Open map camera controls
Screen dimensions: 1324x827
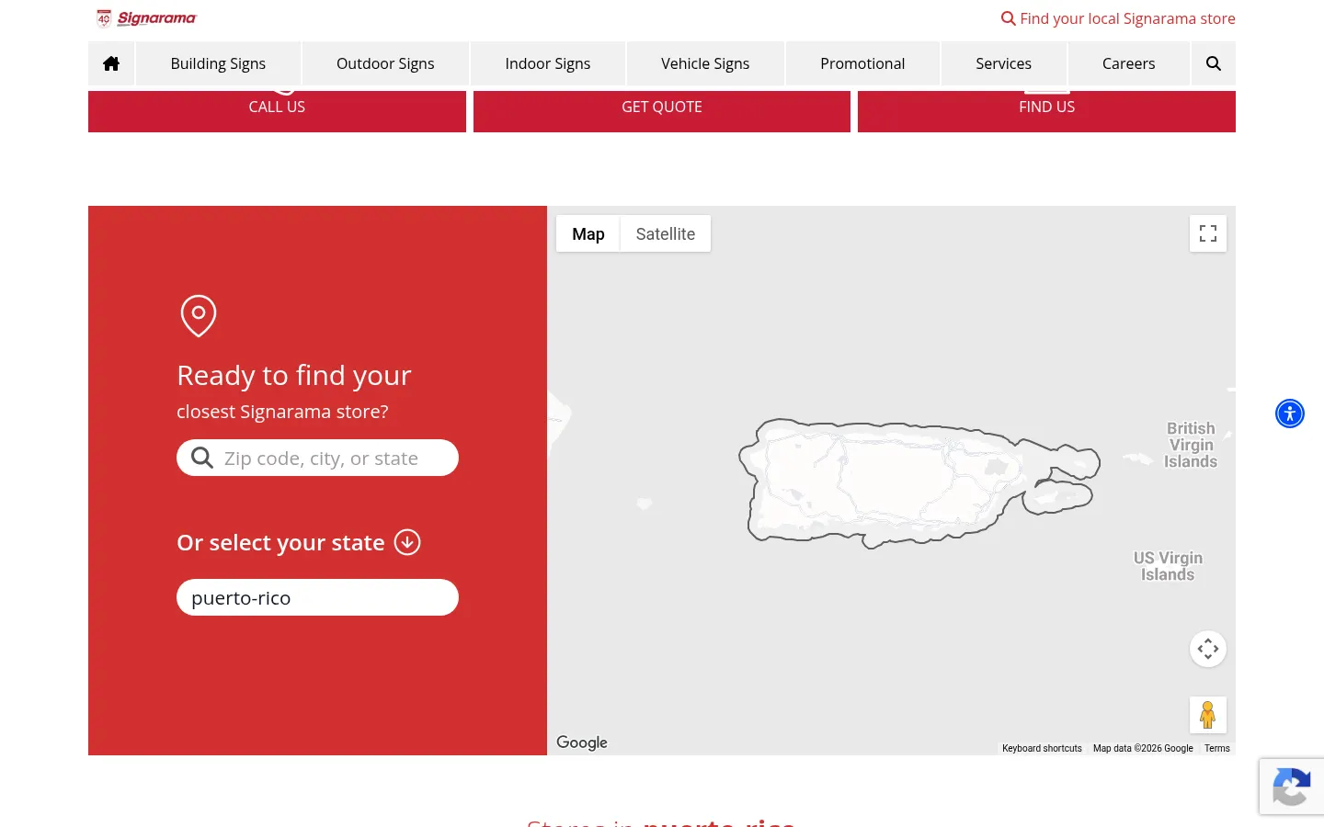point(1208,649)
